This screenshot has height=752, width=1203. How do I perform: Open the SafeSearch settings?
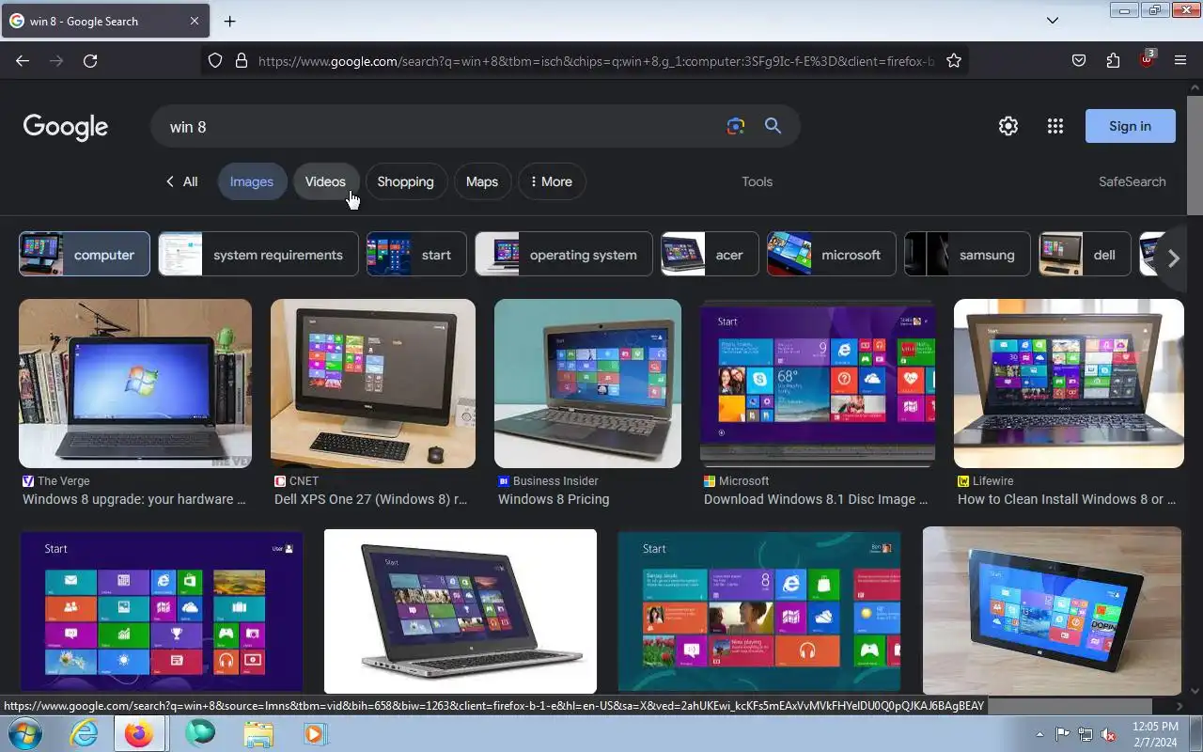tap(1132, 181)
